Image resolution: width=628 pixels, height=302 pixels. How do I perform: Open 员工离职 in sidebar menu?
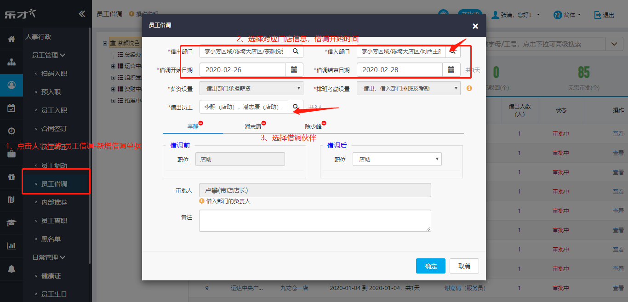point(54,221)
